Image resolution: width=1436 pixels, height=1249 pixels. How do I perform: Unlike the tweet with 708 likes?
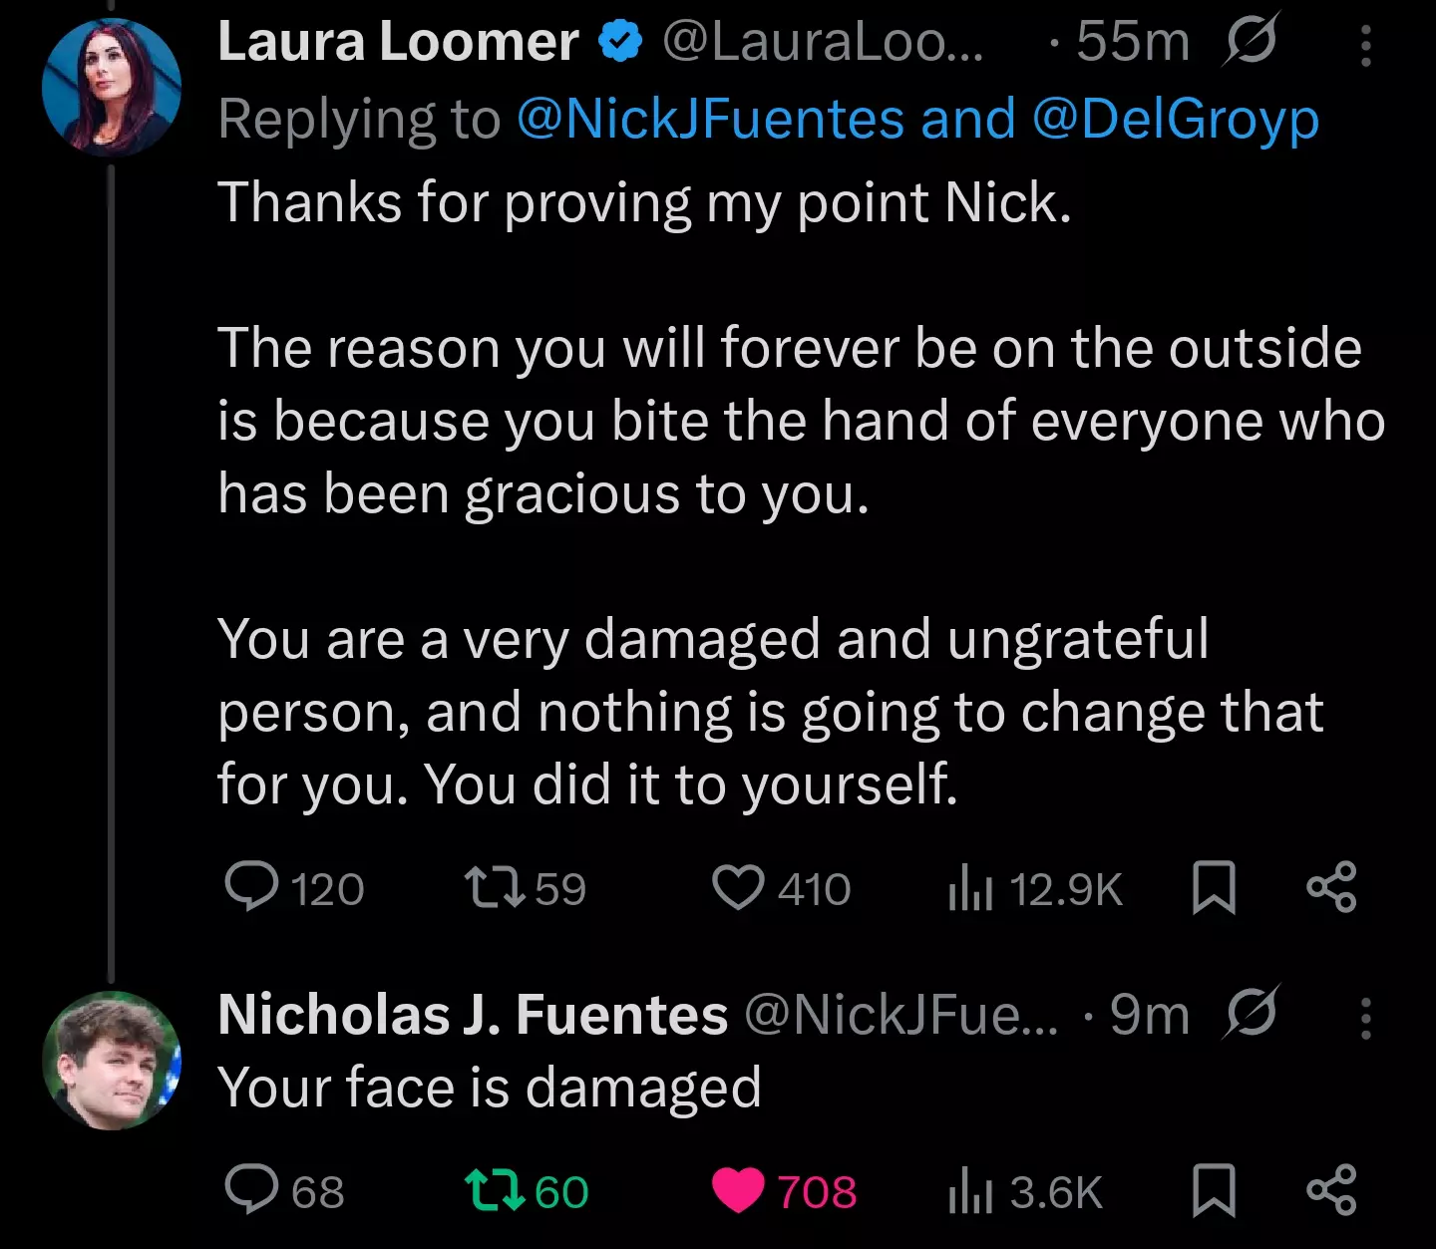[x=784, y=1190]
